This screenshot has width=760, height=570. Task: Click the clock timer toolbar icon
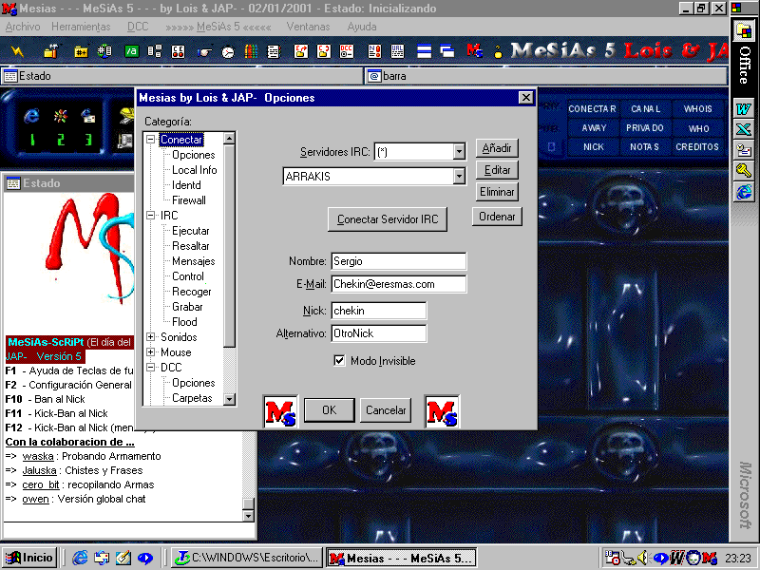pos(227,51)
